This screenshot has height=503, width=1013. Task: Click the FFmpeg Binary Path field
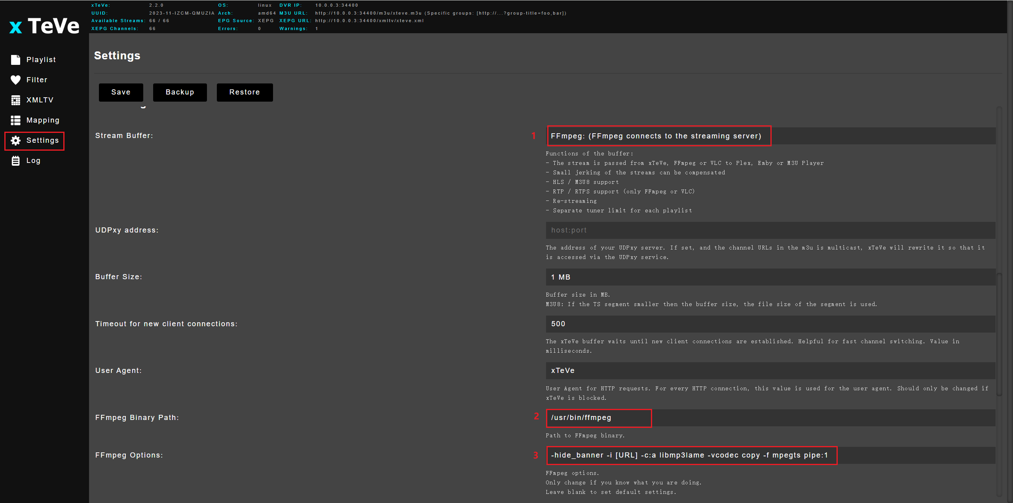[x=770, y=418]
